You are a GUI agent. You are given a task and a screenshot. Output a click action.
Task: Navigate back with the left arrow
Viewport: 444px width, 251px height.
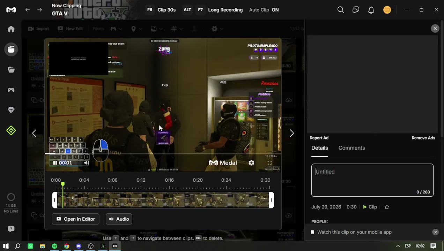[28, 10]
